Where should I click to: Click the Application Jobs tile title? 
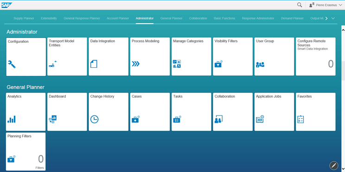click(269, 96)
